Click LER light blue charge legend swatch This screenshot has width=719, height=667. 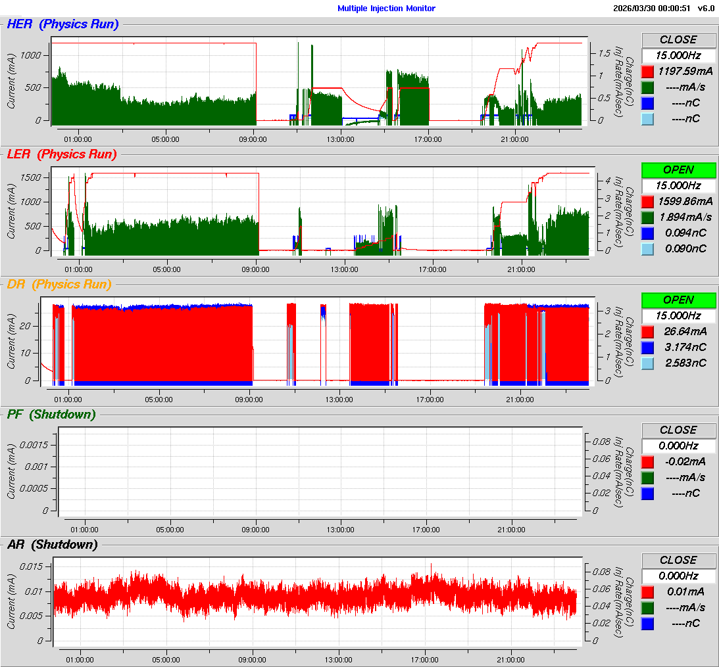[x=648, y=248]
